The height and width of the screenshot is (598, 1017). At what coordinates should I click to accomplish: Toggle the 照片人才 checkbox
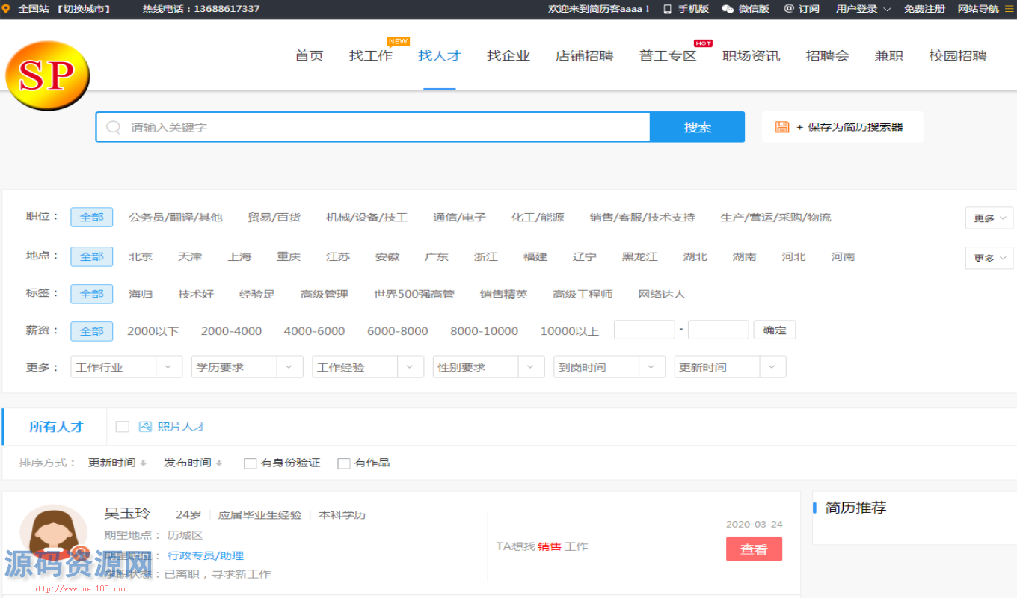pos(123,427)
